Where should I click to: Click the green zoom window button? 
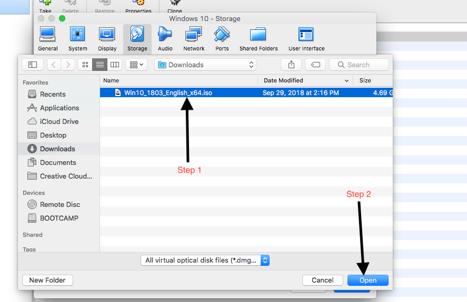pyautogui.click(x=62, y=18)
